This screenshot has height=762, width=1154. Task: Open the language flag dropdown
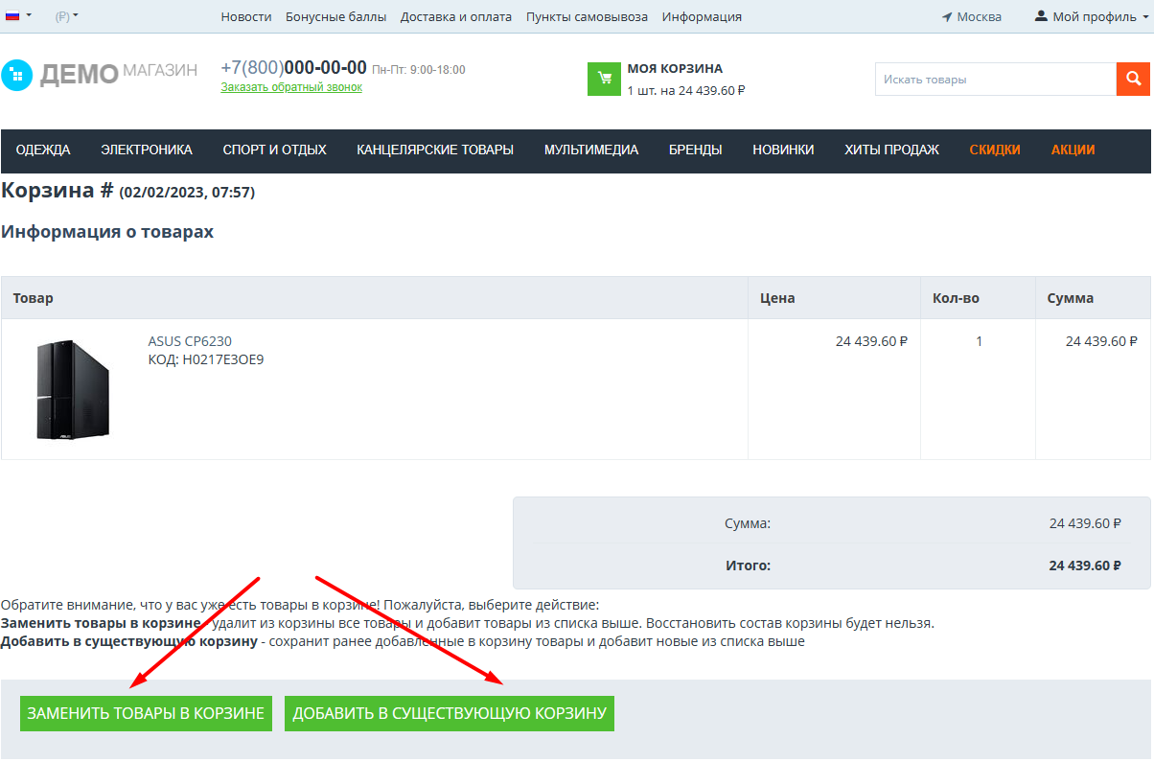pyautogui.click(x=19, y=16)
